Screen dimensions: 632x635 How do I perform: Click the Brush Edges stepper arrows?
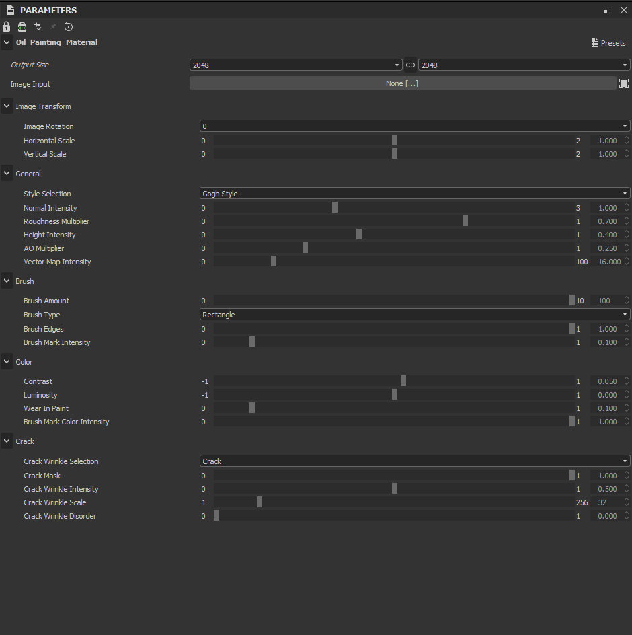[627, 328]
